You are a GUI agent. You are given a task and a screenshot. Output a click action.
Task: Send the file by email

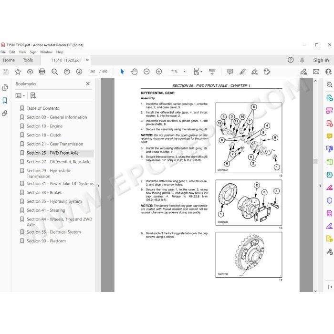tap(316, 72)
